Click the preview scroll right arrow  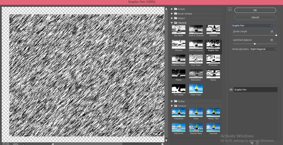(163, 144)
